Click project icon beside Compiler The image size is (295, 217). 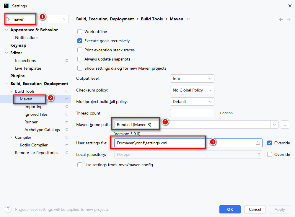tap(67, 138)
